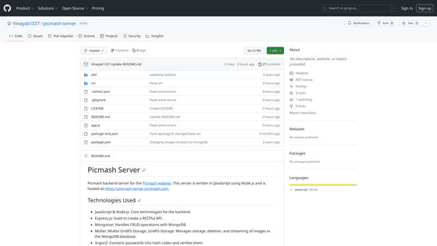Open the star lists dropdown arrow
The height and width of the screenshot is (246, 437).
point(426,23)
